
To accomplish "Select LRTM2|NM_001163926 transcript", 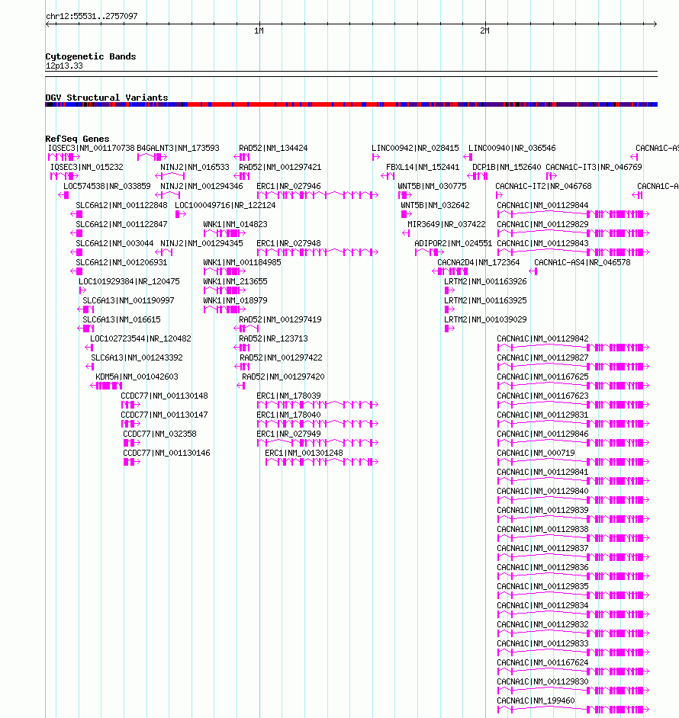I will click(x=485, y=281).
